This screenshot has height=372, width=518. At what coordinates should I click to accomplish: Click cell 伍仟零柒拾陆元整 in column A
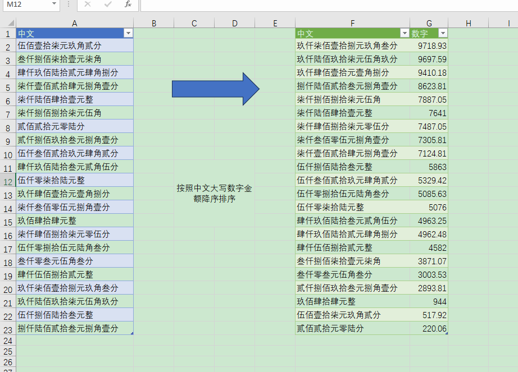point(75,180)
